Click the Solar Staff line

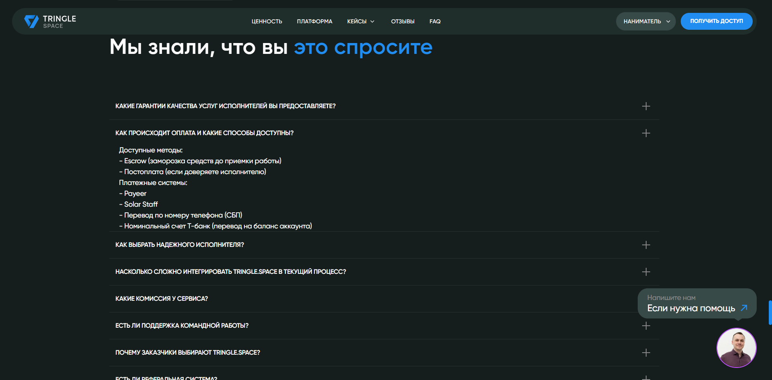(138, 204)
